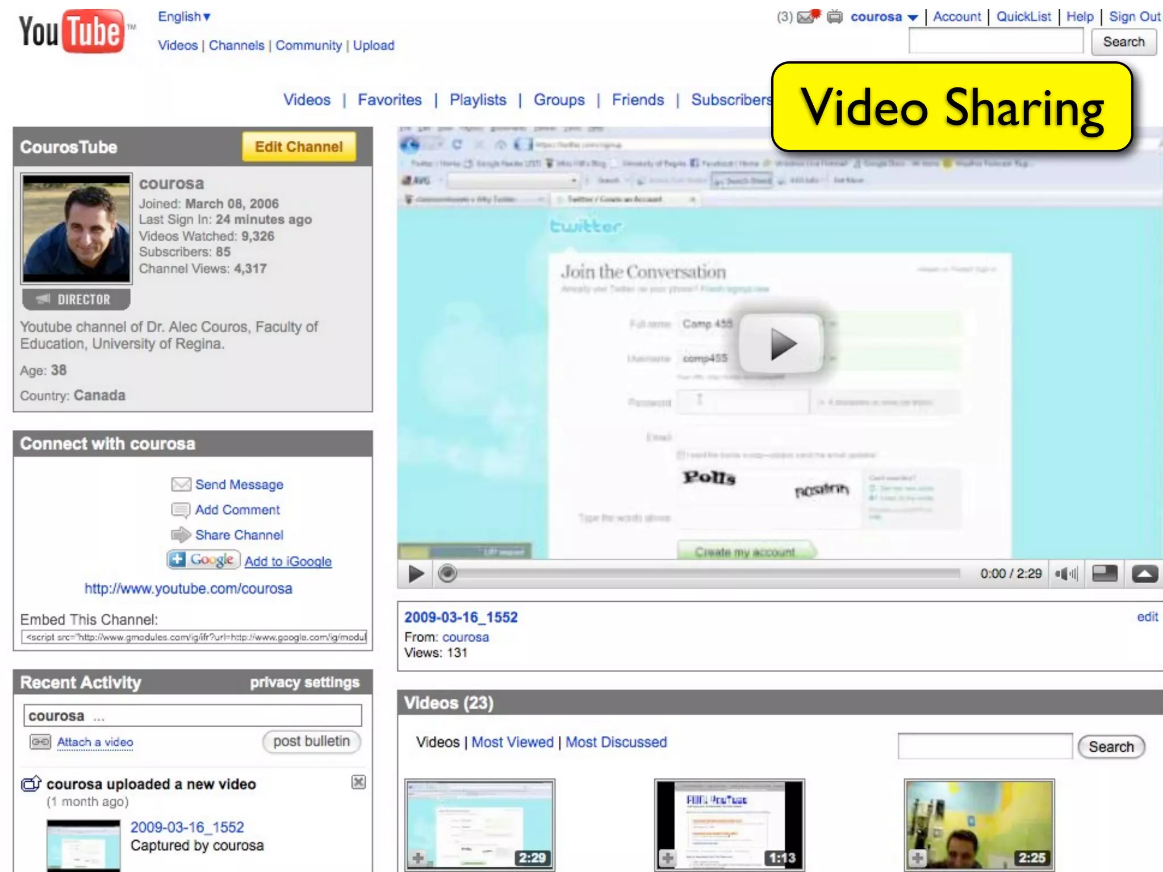Open the Add to iGoogle link

pos(288,561)
